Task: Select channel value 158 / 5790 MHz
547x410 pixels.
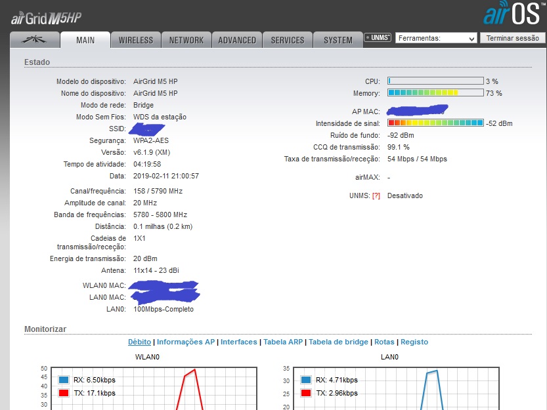Action: click(158, 191)
